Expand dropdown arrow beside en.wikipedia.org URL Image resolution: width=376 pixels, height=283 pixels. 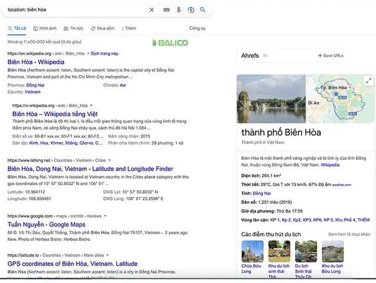tap(88, 54)
